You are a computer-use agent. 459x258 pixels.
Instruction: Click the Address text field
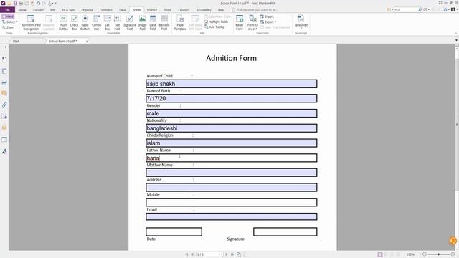coord(231,187)
